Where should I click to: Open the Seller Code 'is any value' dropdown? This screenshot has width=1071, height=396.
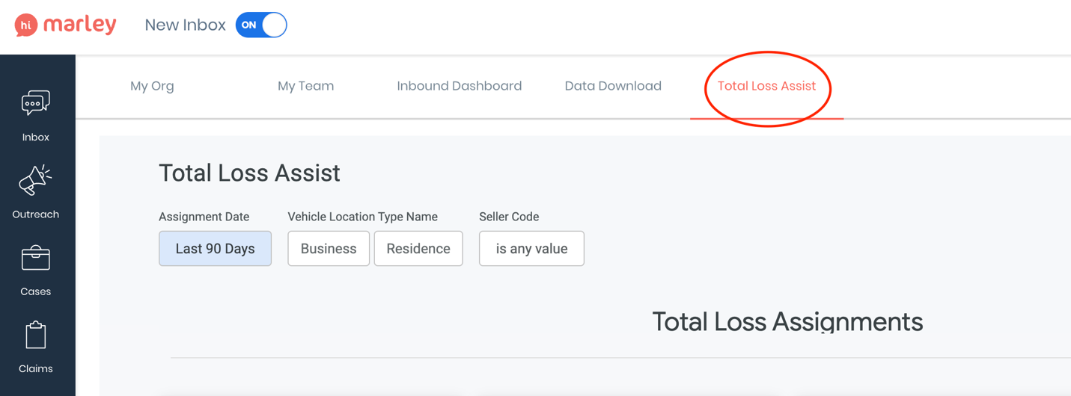pos(531,249)
